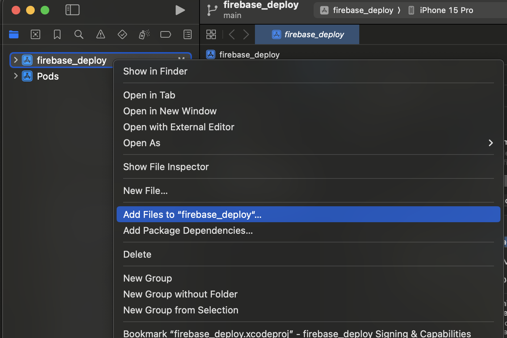Viewport: 507px width, 338px height.
Task: Choose Open in Tab
Action: coord(308,95)
